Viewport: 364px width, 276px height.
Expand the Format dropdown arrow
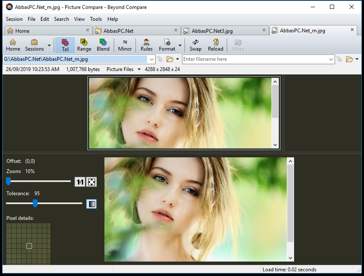point(180,46)
